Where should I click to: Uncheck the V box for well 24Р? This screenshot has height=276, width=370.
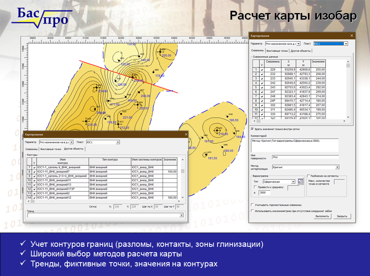pyautogui.click(x=262, y=101)
